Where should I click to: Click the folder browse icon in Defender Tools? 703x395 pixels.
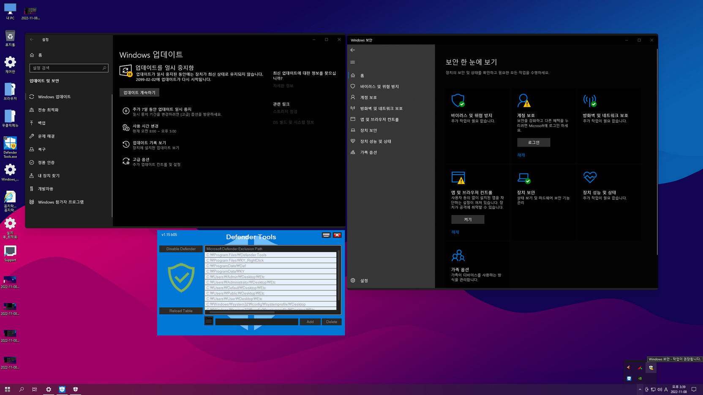click(209, 321)
